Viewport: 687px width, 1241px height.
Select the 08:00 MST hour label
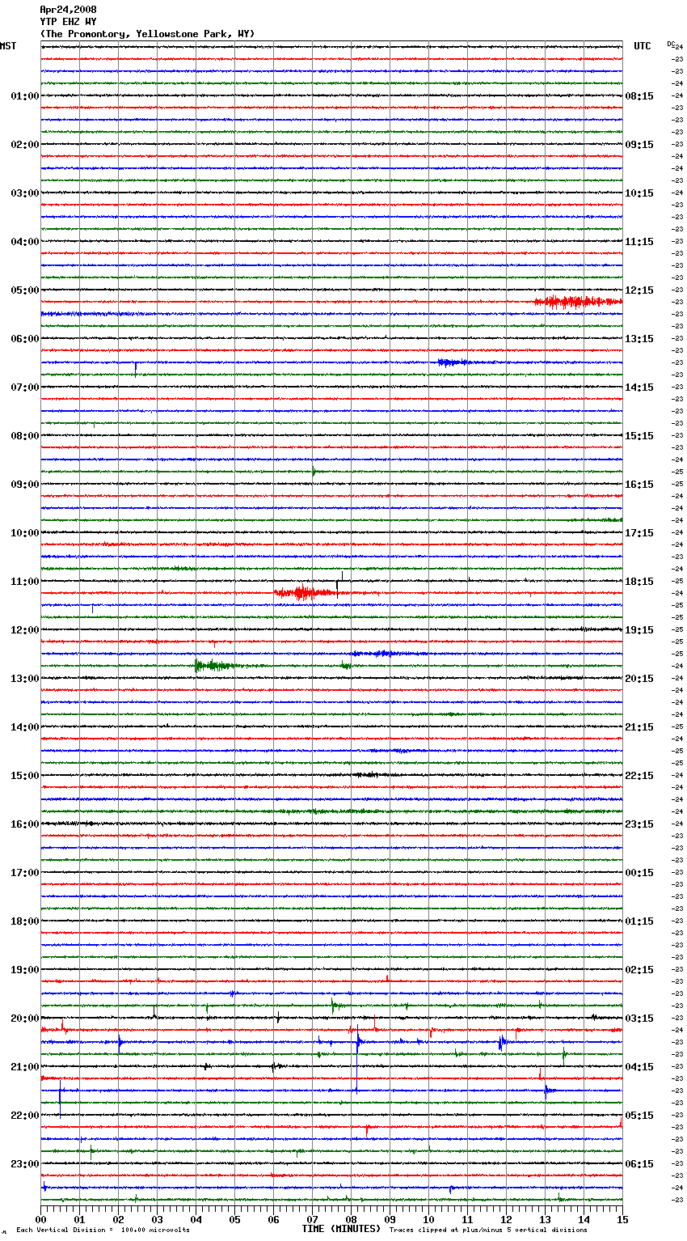coord(24,436)
